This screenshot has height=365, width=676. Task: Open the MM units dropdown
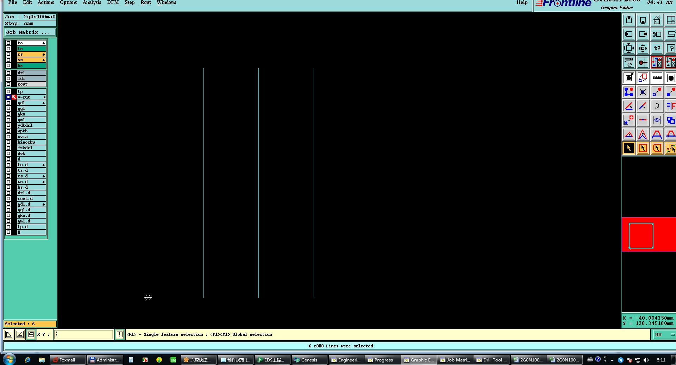pos(664,334)
